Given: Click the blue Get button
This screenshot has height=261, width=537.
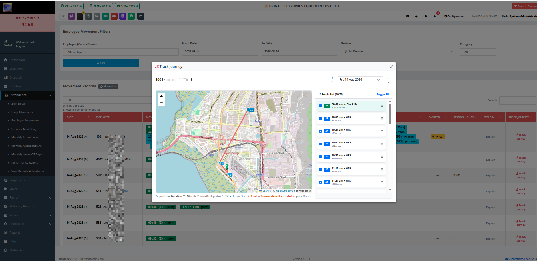Looking at the screenshot, I should (x=101, y=63).
